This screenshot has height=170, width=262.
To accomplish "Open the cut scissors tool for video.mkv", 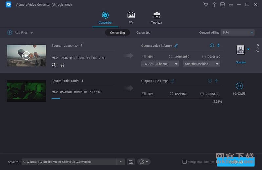I will click(x=62, y=65).
